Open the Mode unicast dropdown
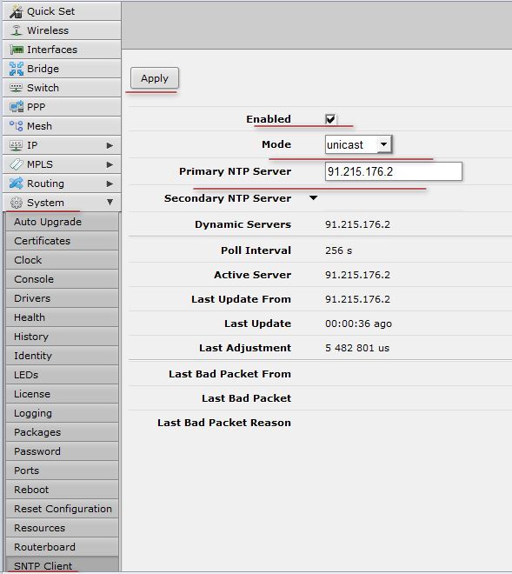Viewport: 512px width, 574px height. (x=358, y=144)
